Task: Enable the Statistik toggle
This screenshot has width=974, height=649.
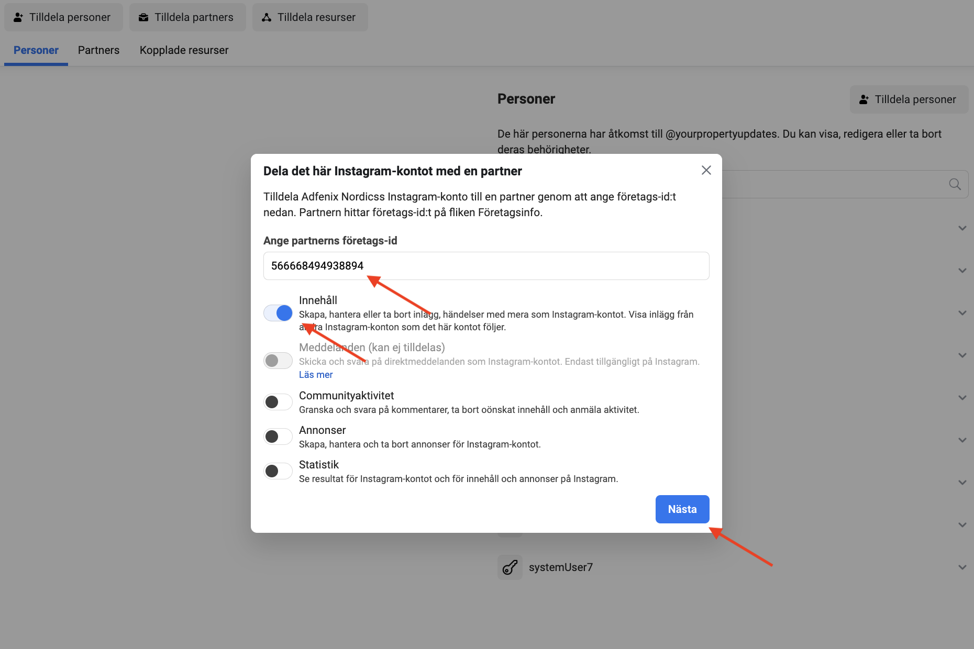Action: 278,471
